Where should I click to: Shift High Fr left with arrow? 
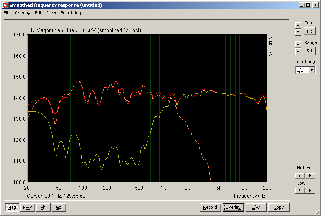pyautogui.click(x=300, y=176)
